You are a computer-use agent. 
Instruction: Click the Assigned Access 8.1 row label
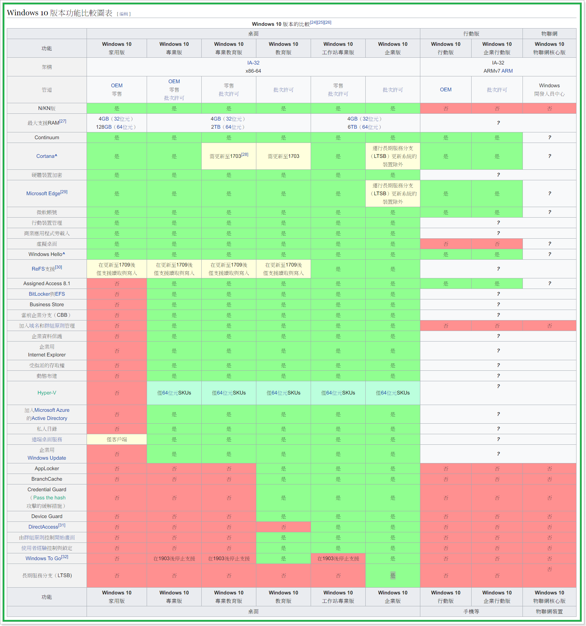tap(47, 283)
